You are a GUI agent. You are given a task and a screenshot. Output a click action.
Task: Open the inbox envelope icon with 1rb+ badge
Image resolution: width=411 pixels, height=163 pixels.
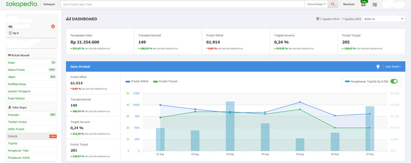(363, 4)
